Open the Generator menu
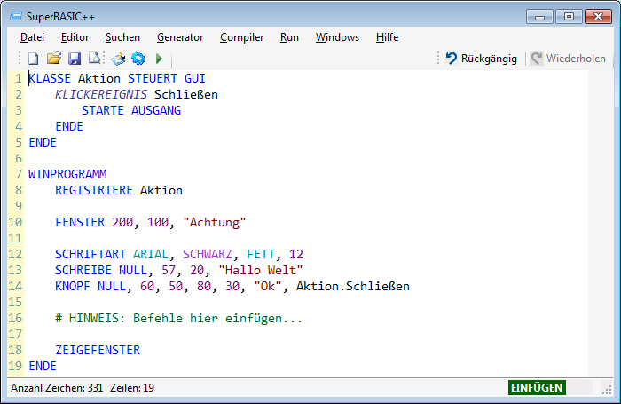The image size is (621, 404). [180, 37]
